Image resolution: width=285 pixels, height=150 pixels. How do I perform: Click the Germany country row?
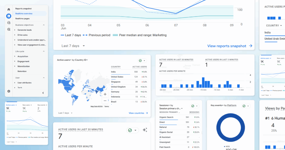[x=129, y=92]
